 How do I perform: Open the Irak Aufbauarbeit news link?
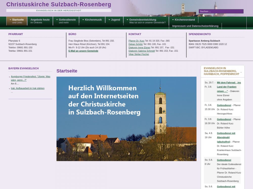[28, 88]
